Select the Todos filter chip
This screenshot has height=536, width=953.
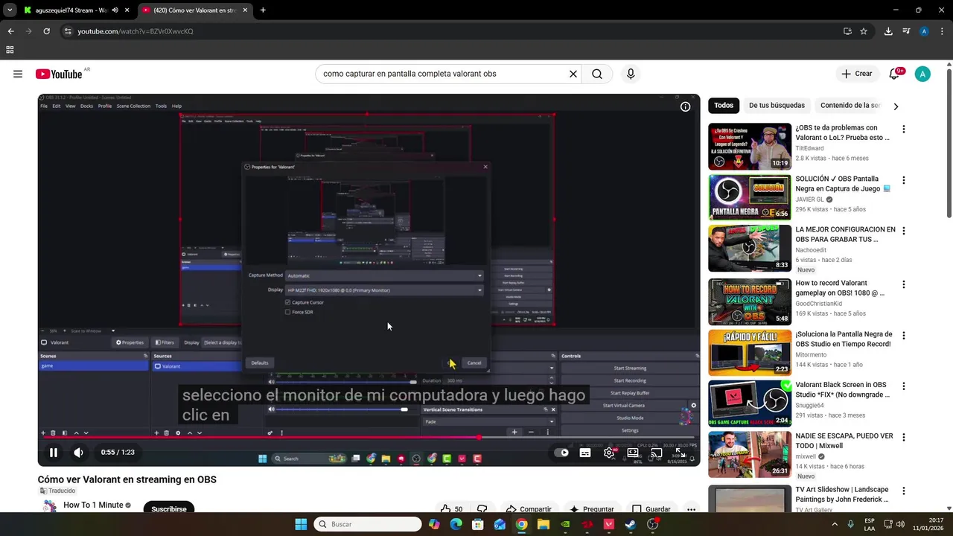coord(724,106)
